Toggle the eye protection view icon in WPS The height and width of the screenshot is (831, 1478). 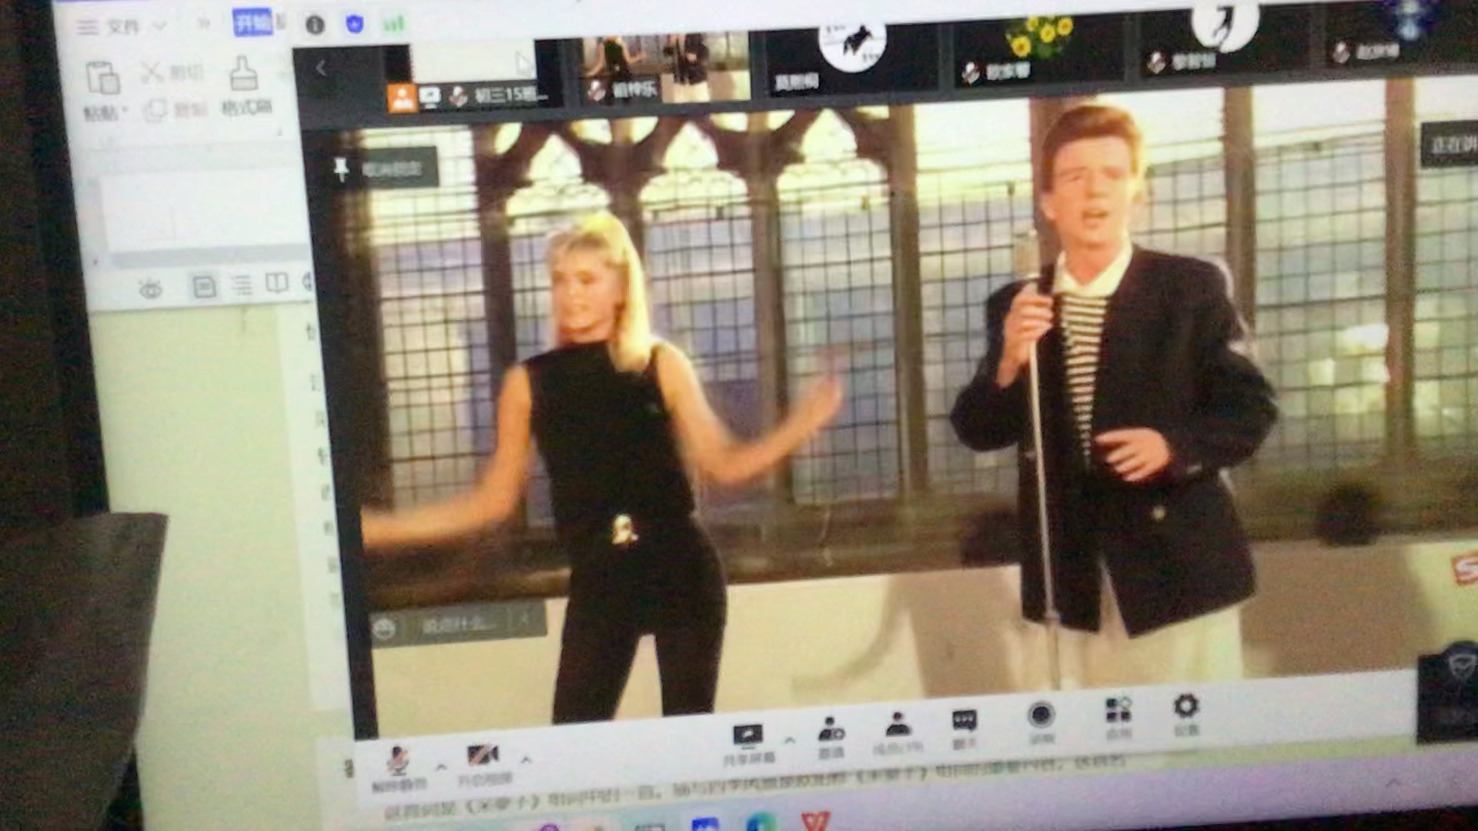coord(150,290)
